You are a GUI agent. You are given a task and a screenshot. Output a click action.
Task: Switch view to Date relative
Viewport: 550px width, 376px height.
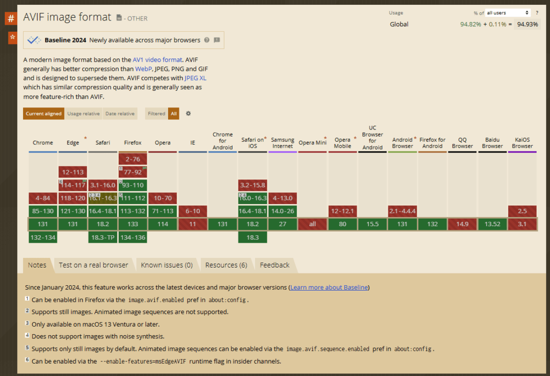(x=120, y=114)
